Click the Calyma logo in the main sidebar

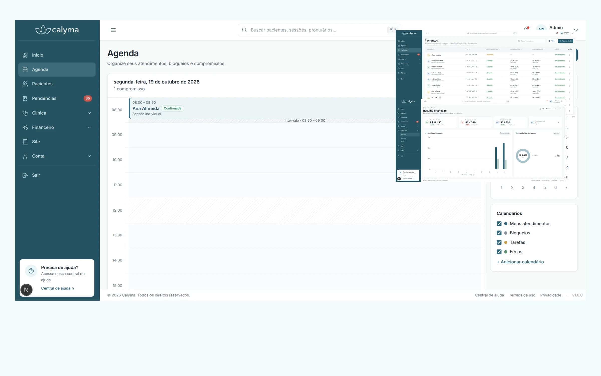pos(57,30)
